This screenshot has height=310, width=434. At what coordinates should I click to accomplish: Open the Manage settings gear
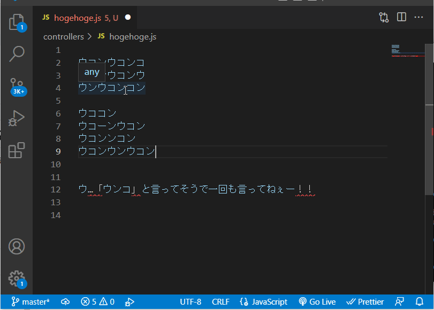click(17, 278)
